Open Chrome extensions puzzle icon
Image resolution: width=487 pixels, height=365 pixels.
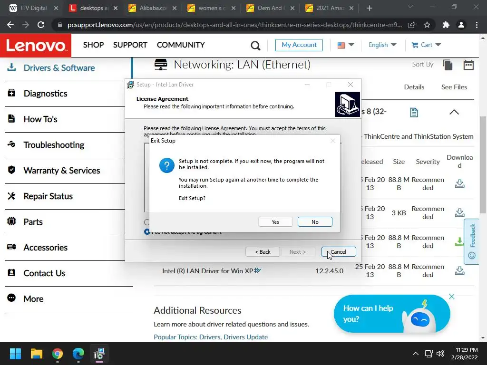446,25
